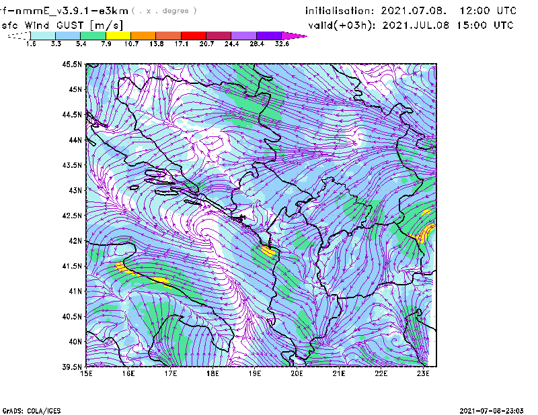The height and width of the screenshot is (415, 538).
Task: Click the 'GrADS: COLA/IGES' credit text
Action: point(32,411)
